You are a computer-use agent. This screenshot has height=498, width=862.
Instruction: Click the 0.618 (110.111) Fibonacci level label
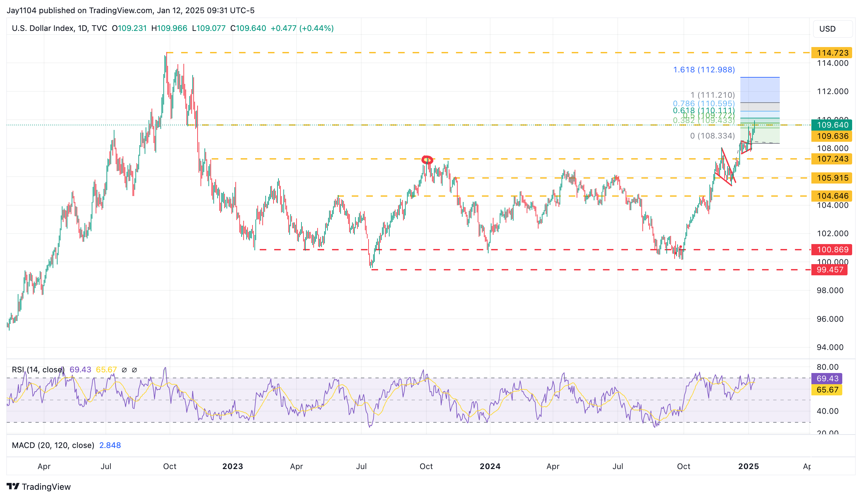point(704,111)
